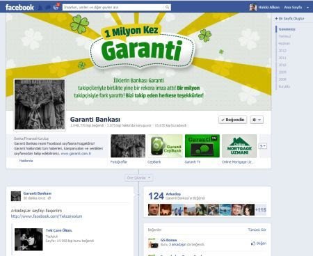Open the notifications globe icon

[56, 7]
